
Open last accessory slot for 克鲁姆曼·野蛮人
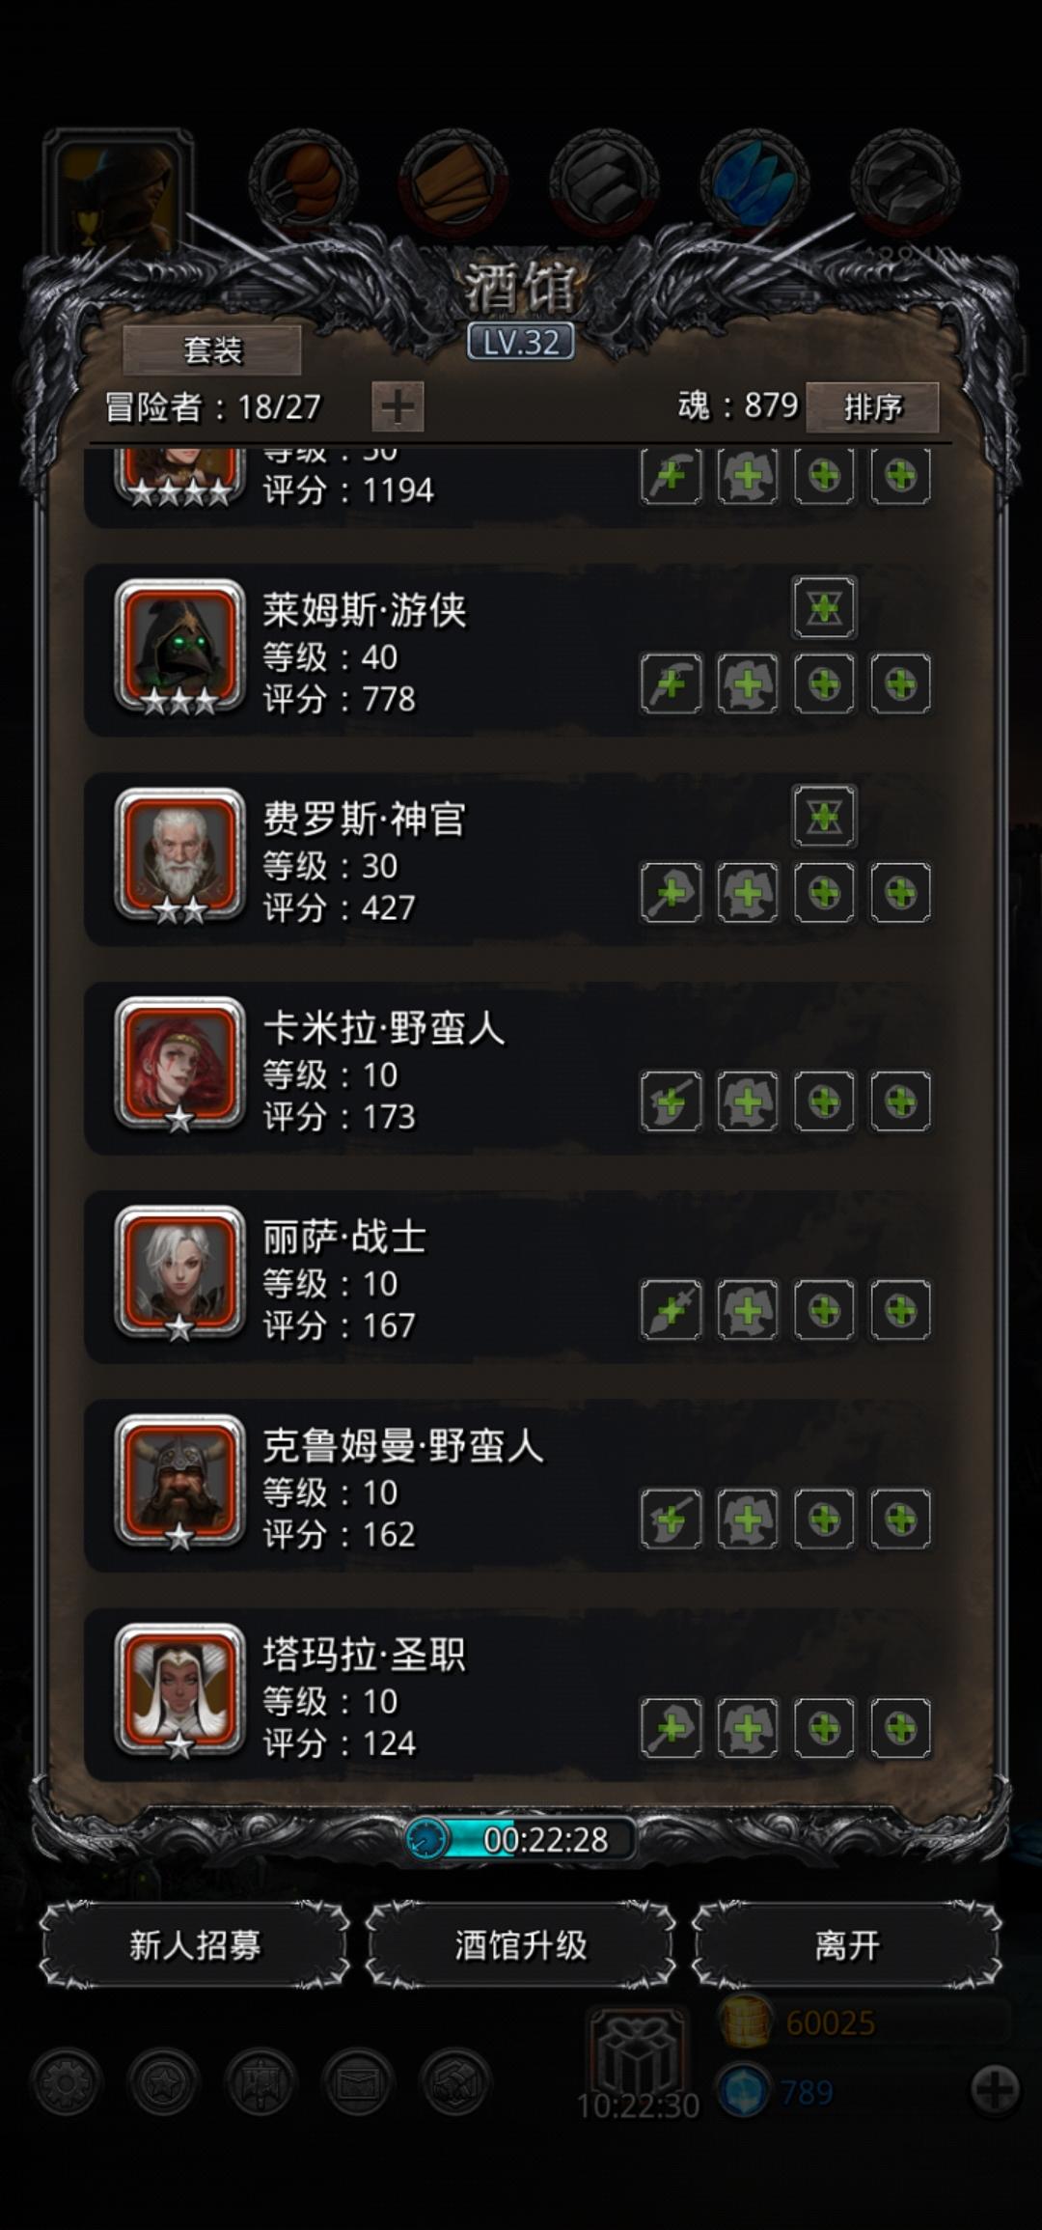(900, 1519)
